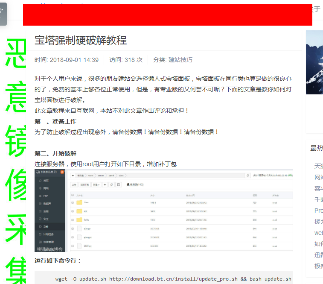Click the path bar refresh icon
The image size is (323, 284).
click(247, 176)
